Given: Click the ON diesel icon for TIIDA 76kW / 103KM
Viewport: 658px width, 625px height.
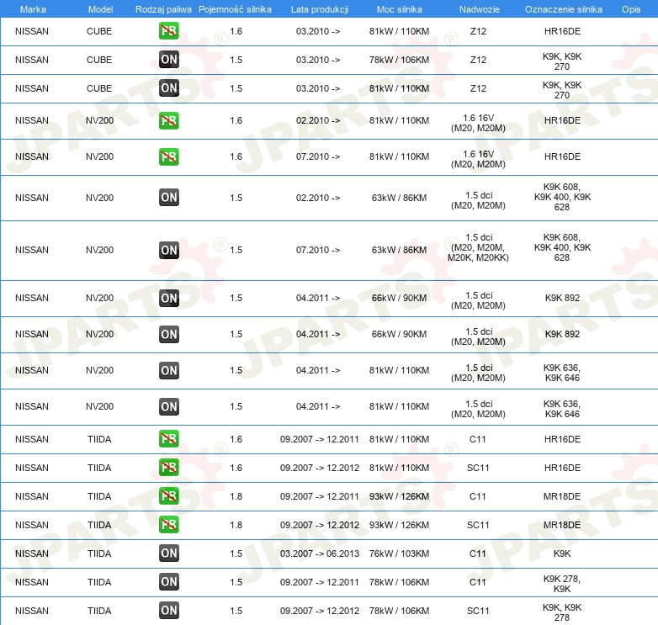Looking at the screenshot, I should [168, 553].
